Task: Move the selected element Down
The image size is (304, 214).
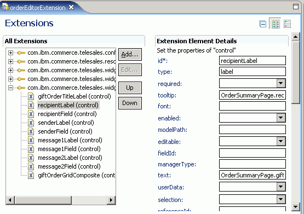Action: pyautogui.click(x=130, y=103)
